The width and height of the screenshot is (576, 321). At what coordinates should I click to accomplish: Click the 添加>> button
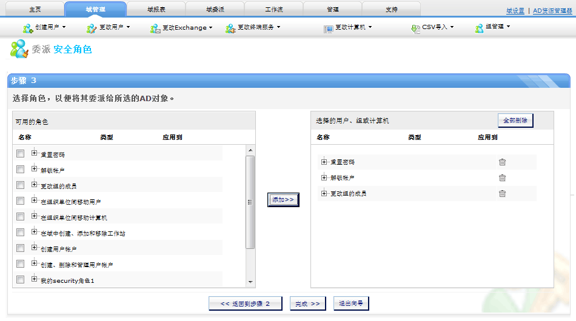coord(283,200)
